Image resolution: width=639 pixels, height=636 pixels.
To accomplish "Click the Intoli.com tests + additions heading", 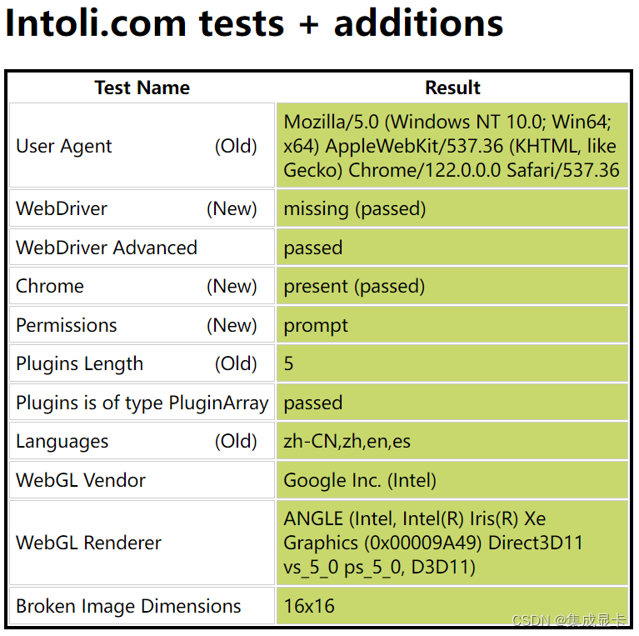I will pyautogui.click(x=254, y=23).
